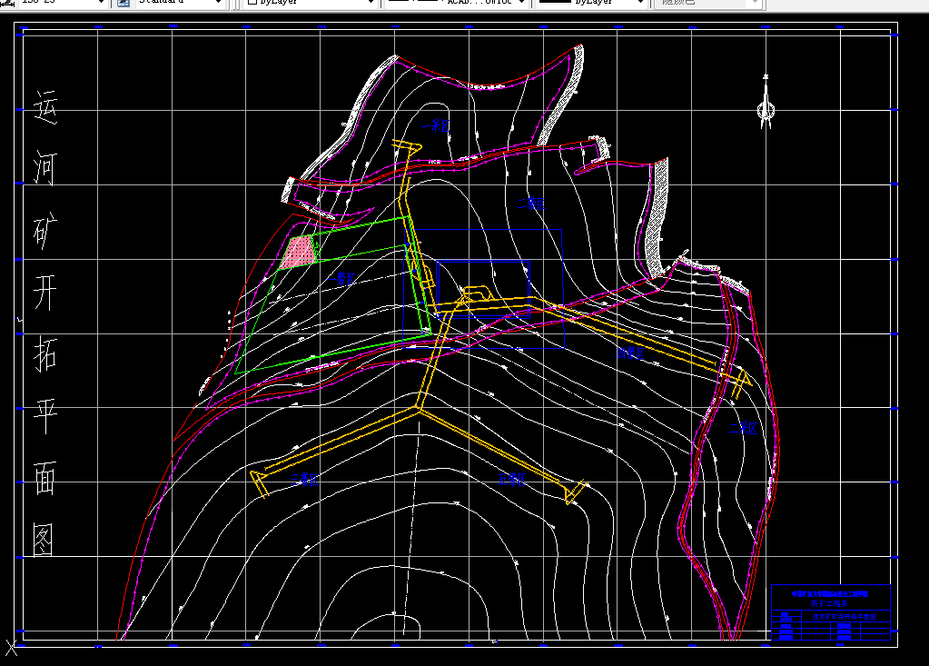This screenshot has width=929, height=666.
Task: Select the vertical title character 图
Action: pos(44,540)
